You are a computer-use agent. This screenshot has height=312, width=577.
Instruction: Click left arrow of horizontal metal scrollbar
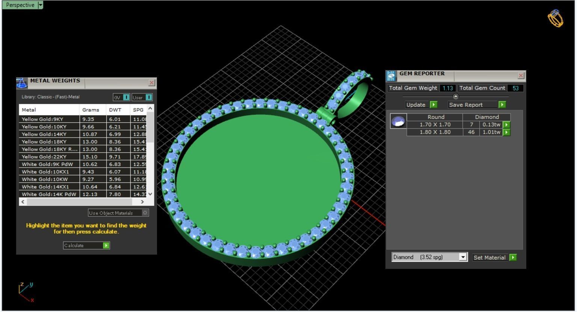(x=23, y=202)
